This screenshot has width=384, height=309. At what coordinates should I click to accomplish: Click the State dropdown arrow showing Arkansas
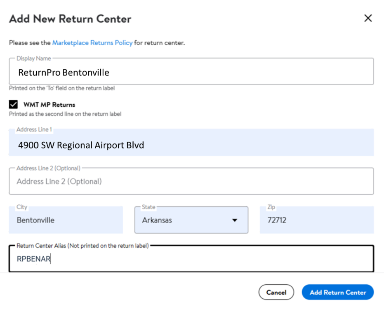[x=235, y=220]
